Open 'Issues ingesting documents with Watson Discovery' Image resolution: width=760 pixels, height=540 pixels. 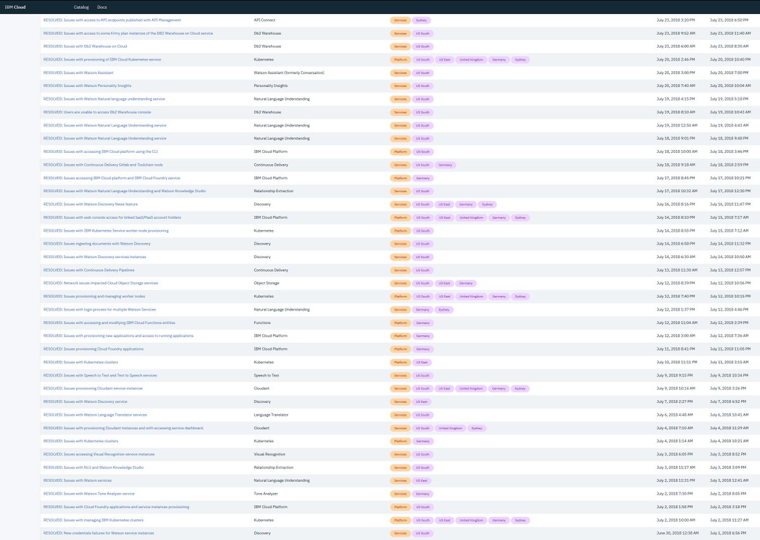97,243
